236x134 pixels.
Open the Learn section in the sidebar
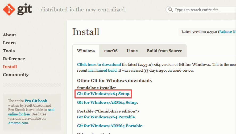(9, 43)
